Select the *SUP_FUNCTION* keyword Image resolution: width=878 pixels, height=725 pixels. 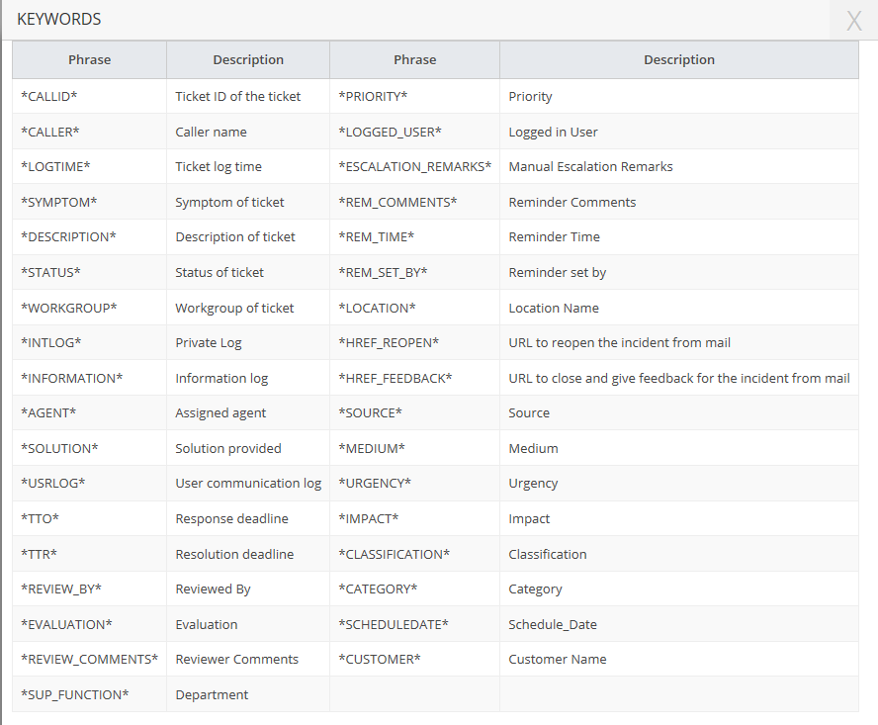(75, 694)
